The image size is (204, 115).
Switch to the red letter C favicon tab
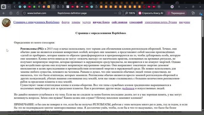click(144, 7)
